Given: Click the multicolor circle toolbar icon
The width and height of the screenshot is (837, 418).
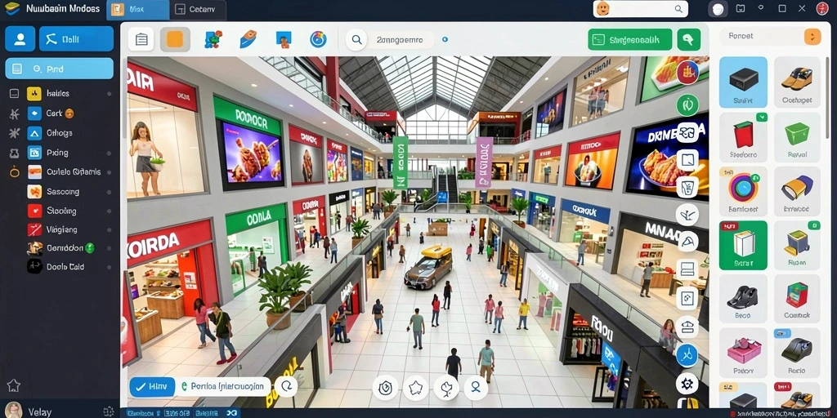Looking at the screenshot, I should point(318,39).
